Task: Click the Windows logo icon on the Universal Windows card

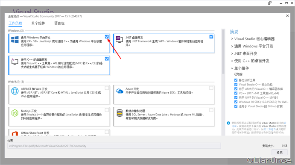Action: coord(15,40)
